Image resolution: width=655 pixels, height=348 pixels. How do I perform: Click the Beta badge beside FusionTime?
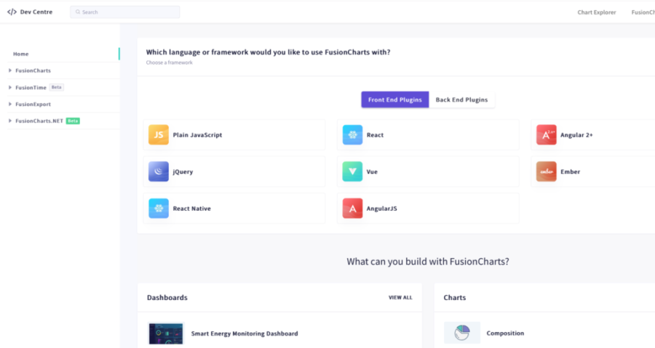coord(56,87)
